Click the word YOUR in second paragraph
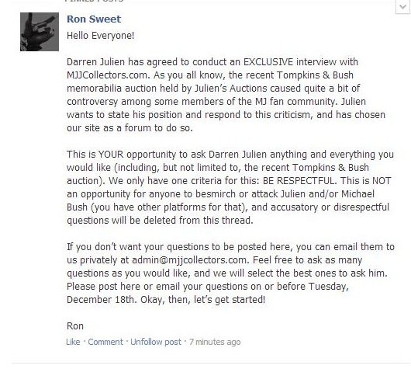411x369 pixels. coord(111,155)
